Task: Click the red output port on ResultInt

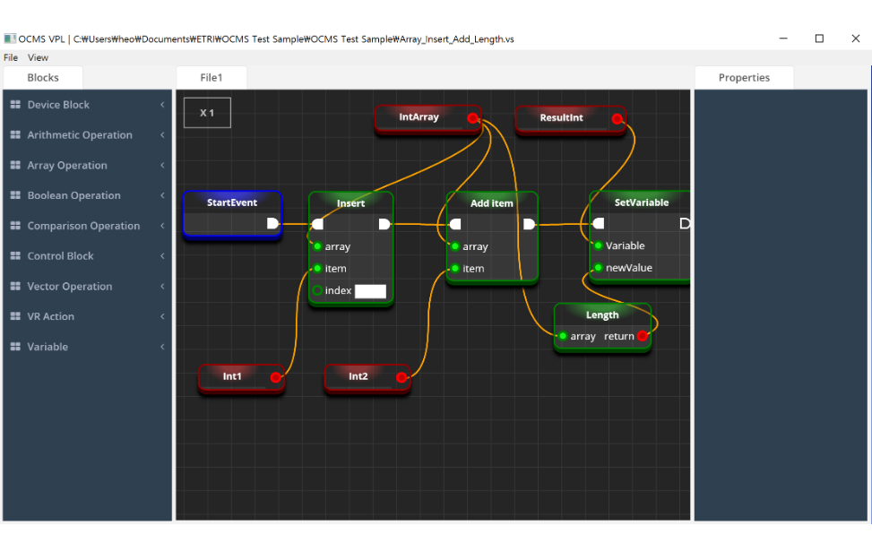Action: [x=617, y=119]
